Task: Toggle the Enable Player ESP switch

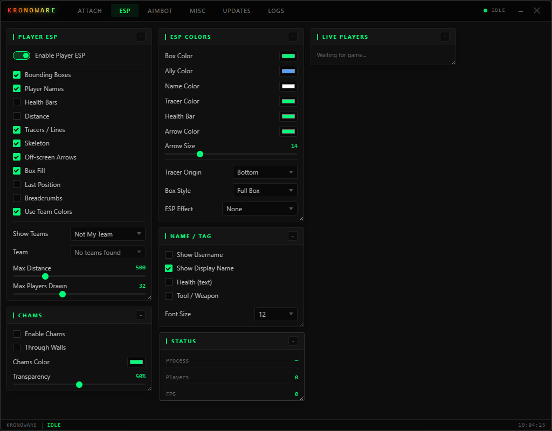Action: [x=22, y=55]
